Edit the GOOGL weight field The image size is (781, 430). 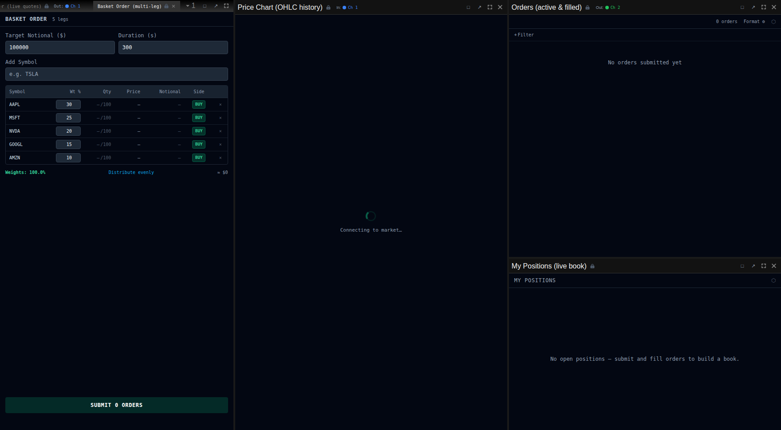coord(68,144)
